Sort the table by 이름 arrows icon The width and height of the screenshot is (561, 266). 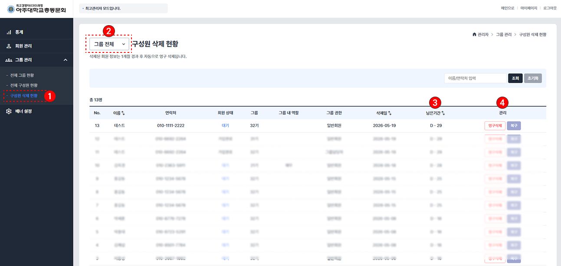(x=123, y=113)
